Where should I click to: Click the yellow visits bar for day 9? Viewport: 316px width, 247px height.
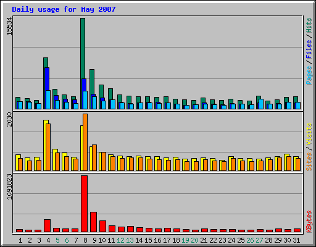click(91, 159)
